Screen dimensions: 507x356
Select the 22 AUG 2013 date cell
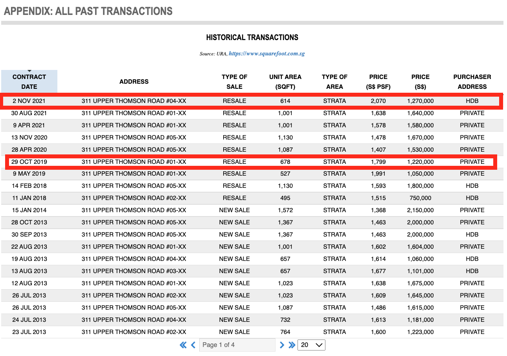[29, 247]
